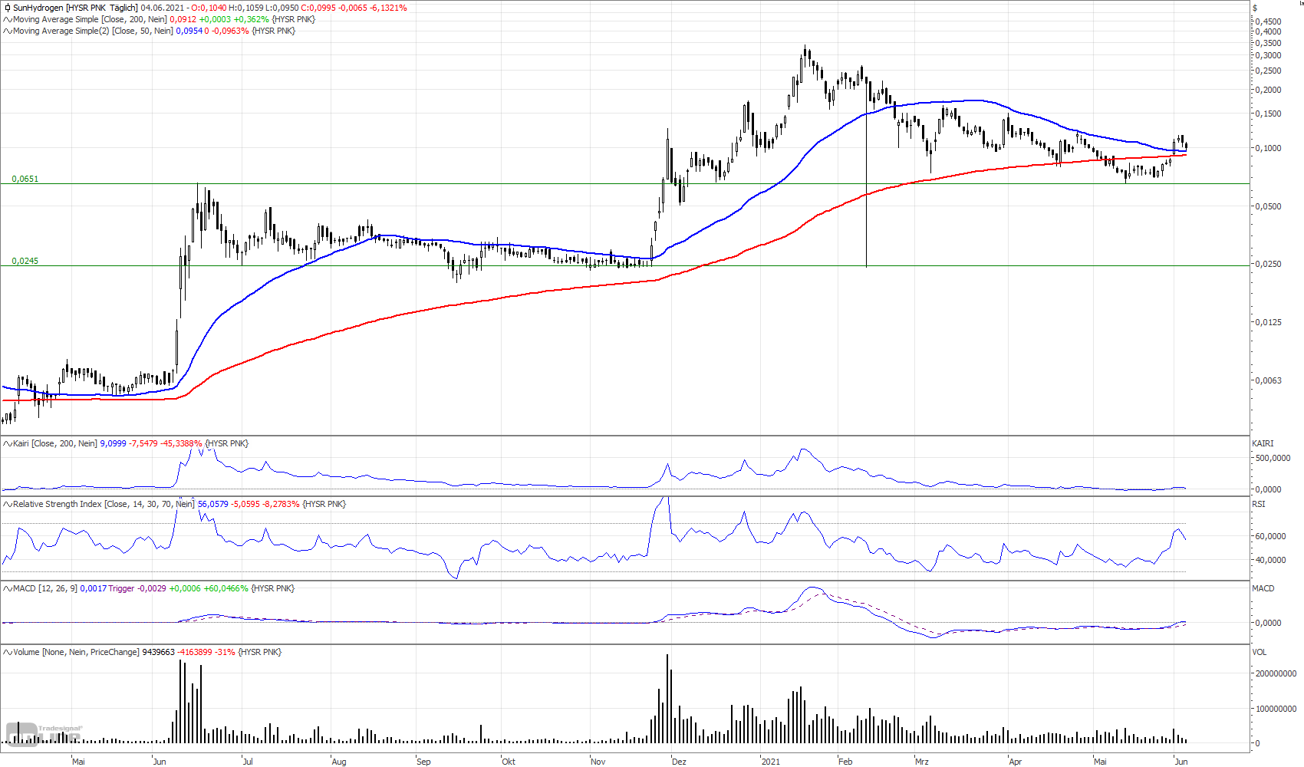Click the 500,0000 Kairi axis label
Viewport: 1304px width, 767px height.
tap(1273, 458)
